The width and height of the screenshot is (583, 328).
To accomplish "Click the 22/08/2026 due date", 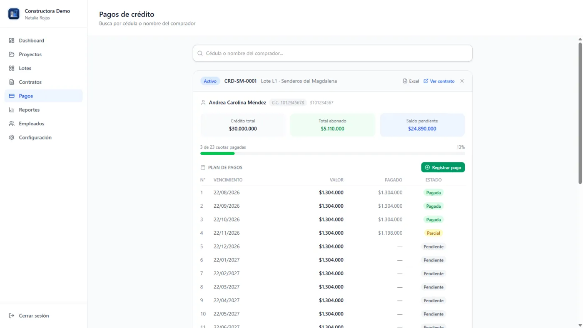I will pos(227,193).
